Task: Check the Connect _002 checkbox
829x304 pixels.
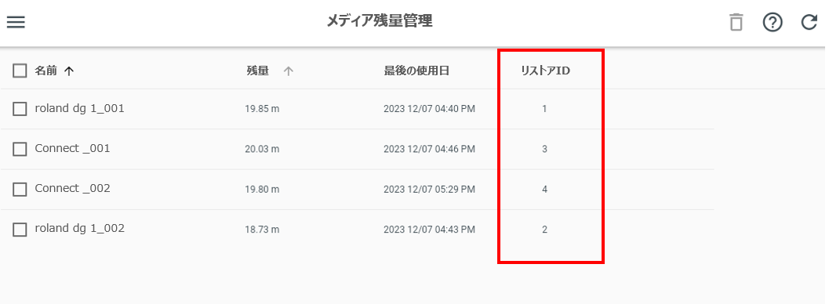Action: pos(20,189)
